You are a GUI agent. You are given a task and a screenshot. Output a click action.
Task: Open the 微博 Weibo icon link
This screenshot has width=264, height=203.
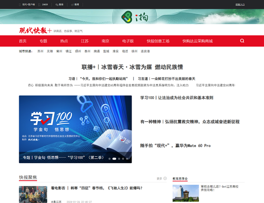click(x=73, y=4)
